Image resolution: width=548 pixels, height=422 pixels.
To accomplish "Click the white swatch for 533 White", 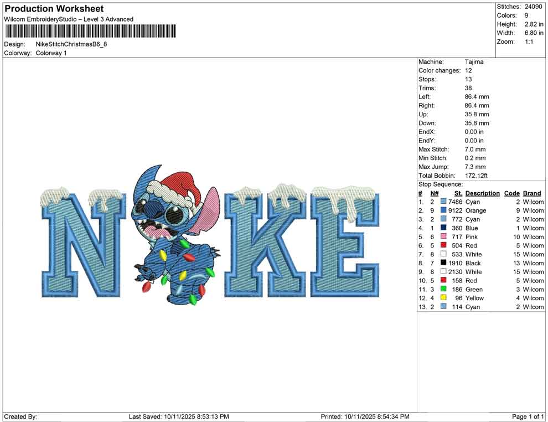I will pyautogui.click(x=443, y=254).
